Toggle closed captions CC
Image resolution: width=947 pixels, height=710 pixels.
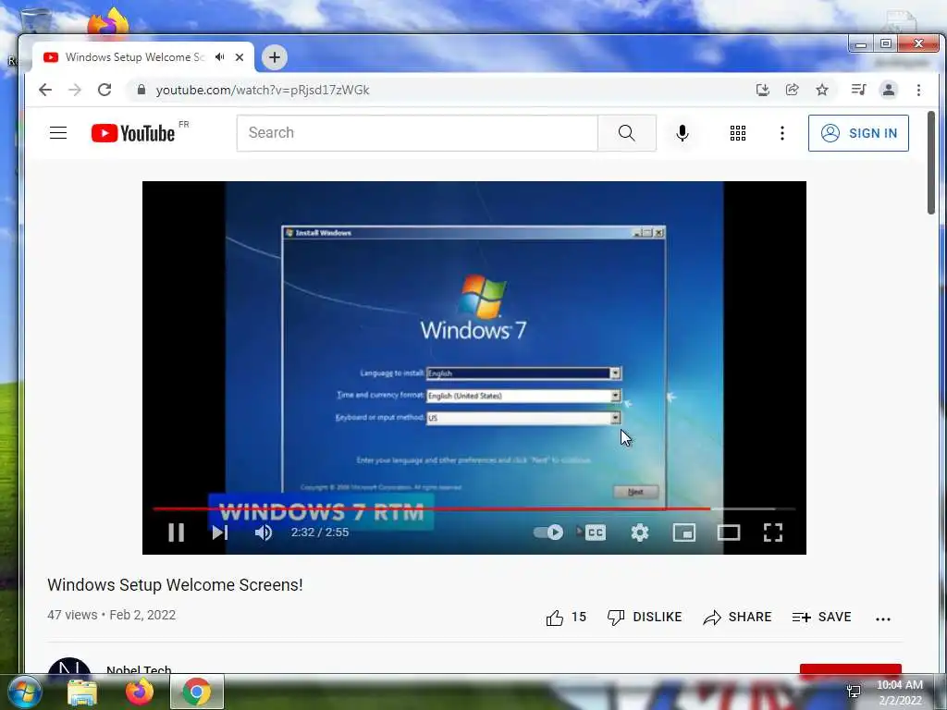pos(595,532)
